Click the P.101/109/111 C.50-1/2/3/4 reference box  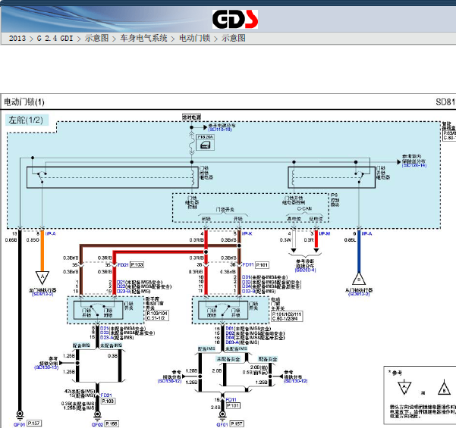(287, 317)
